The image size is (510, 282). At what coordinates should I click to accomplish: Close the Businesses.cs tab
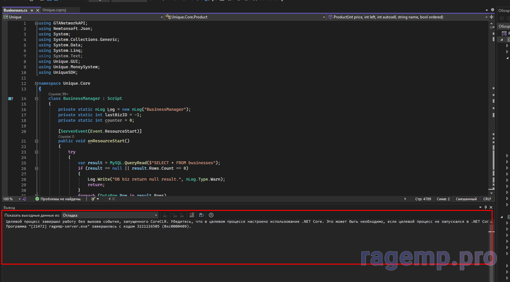38,10
